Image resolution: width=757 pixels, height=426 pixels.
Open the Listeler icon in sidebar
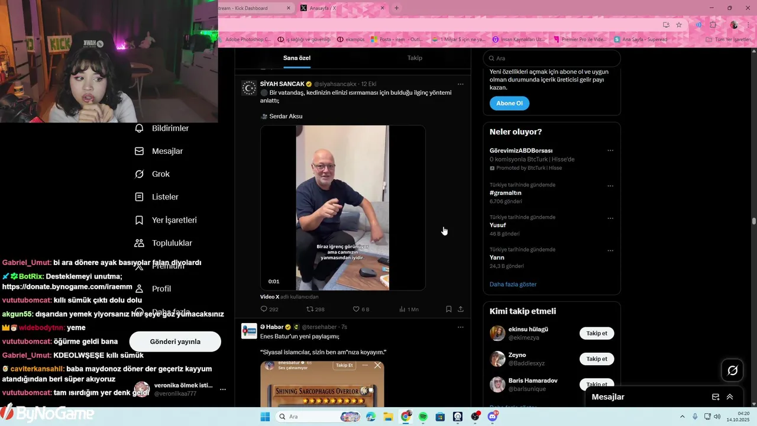coord(140,197)
